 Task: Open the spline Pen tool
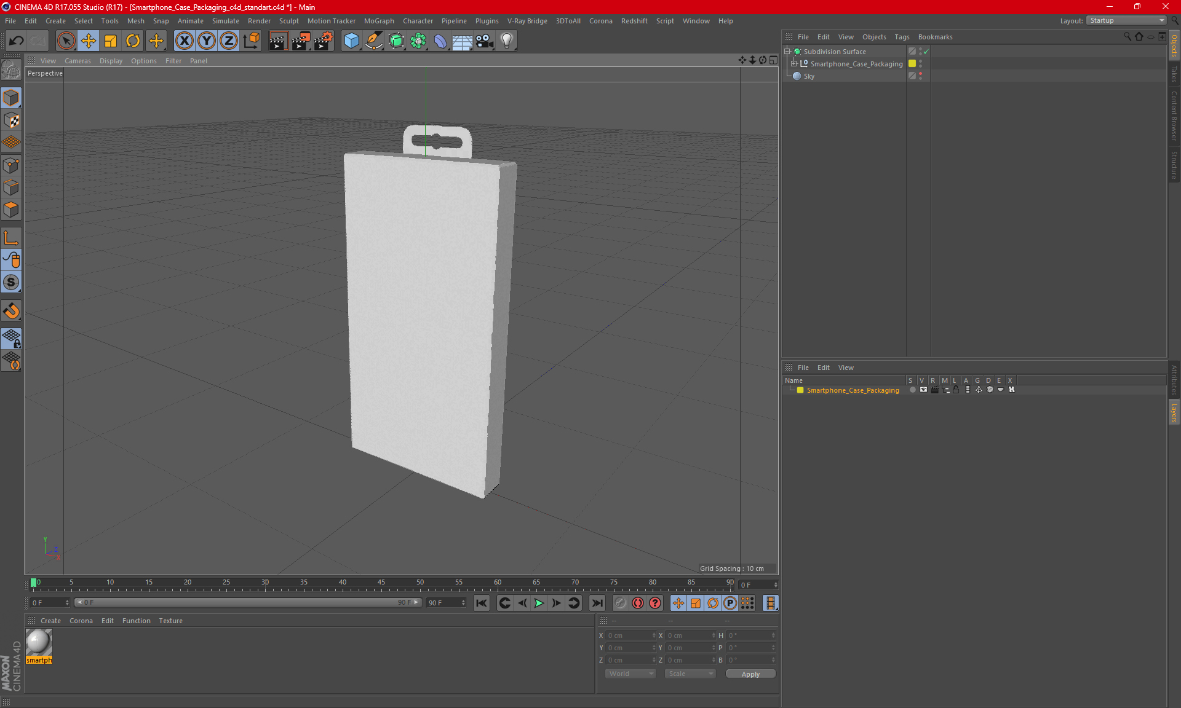(x=374, y=41)
